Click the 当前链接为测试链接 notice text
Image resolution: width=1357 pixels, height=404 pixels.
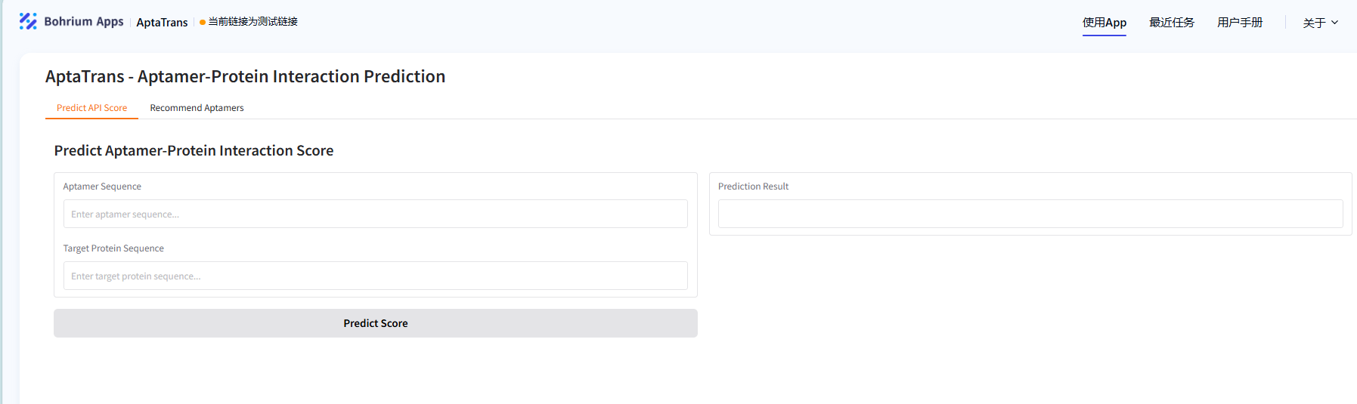click(253, 22)
